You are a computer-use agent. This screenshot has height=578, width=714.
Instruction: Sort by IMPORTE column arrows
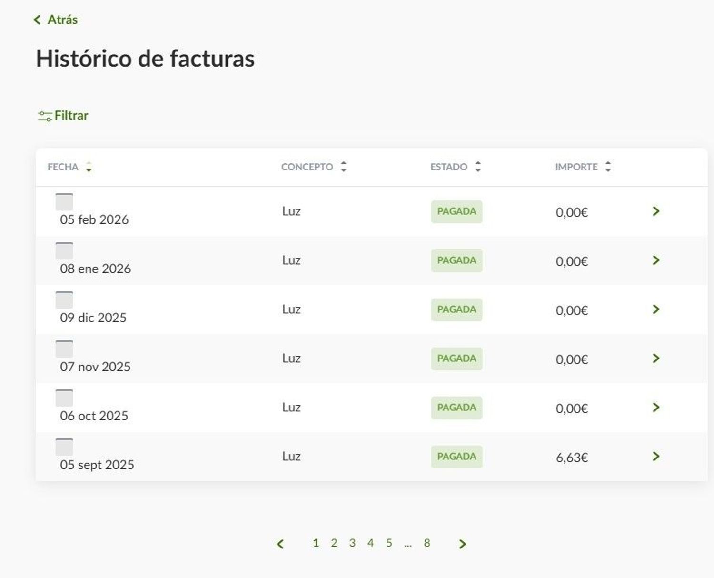[x=608, y=167]
